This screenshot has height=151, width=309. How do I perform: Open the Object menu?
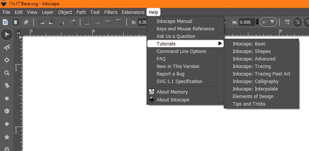tap(65, 12)
